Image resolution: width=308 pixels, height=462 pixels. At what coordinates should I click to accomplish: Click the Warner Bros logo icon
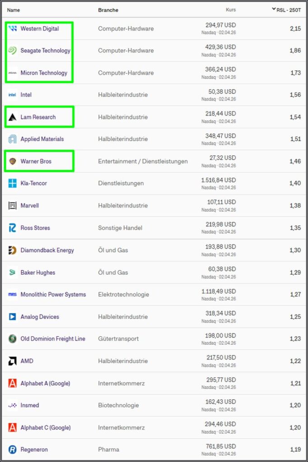pos(13,162)
